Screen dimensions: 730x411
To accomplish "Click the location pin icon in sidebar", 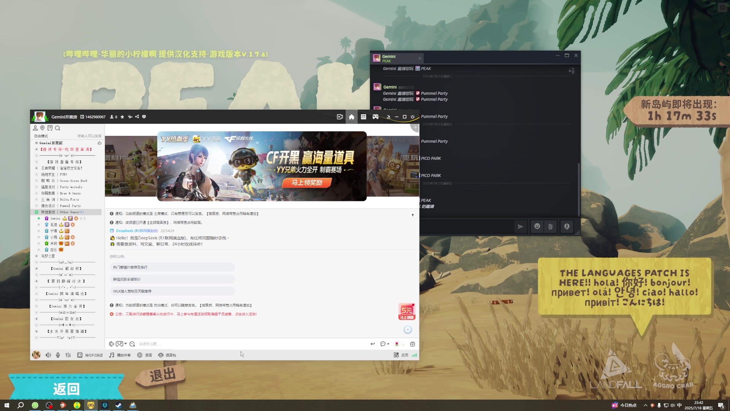I will click(43, 128).
